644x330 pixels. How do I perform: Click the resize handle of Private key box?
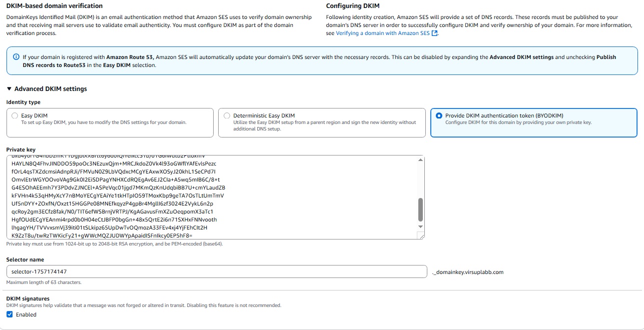421,236
